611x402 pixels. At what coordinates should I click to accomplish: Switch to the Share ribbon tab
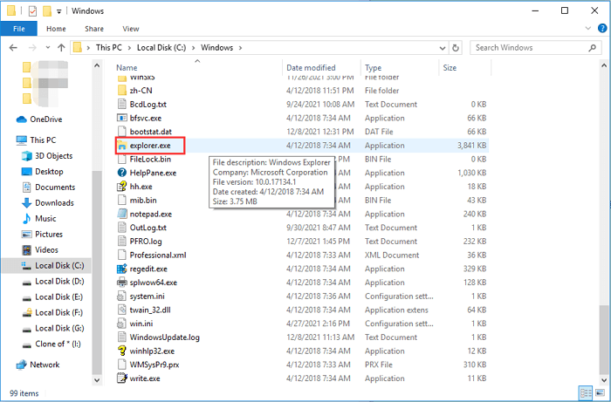pyautogui.click(x=94, y=29)
